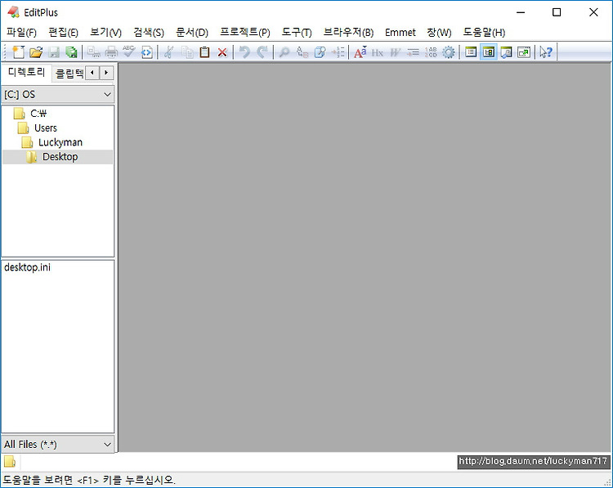Click the indent lines icon
This screenshot has height=488, width=613.
tap(413, 52)
